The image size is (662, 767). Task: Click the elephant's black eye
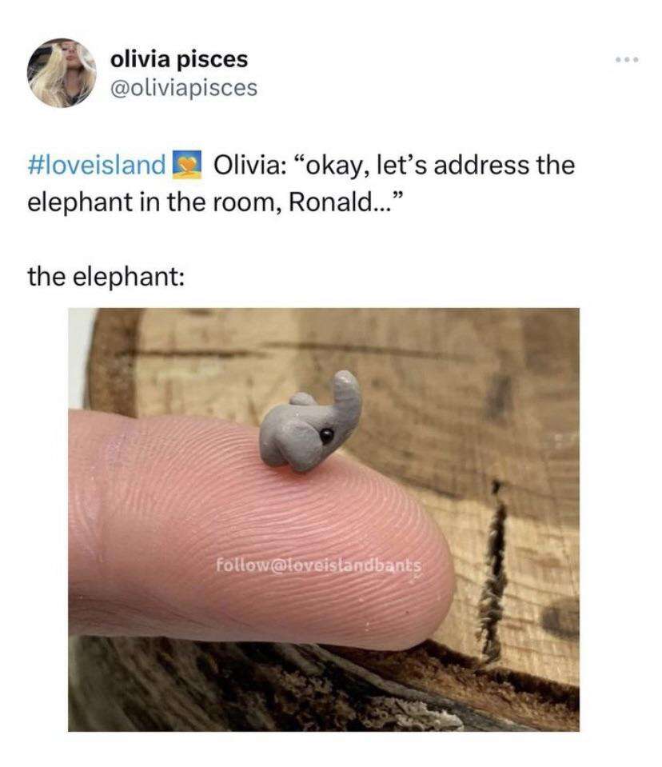pos(326,435)
